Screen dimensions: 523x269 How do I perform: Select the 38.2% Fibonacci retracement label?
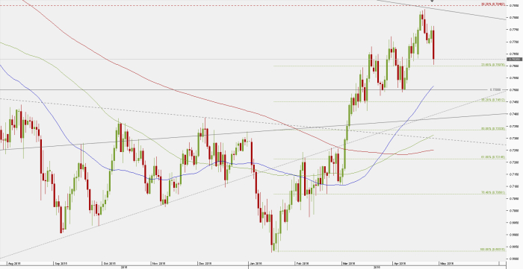click(x=493, y=100)
